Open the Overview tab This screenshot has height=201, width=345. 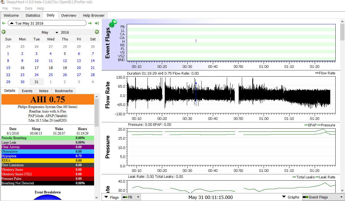(x=69, y=15)
